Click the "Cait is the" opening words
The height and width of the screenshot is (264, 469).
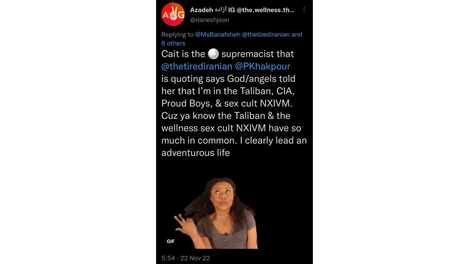[x=183, y=54]
